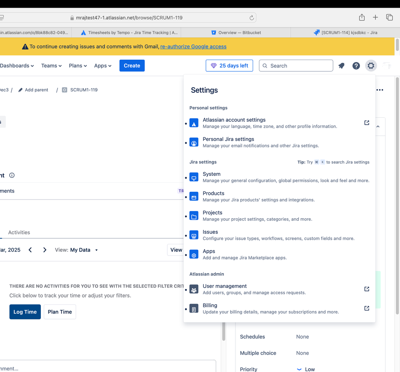The height and width of the screenshot is (372, 400).
Task: Click the 25 days left trial button
Action: pos(229,66)
